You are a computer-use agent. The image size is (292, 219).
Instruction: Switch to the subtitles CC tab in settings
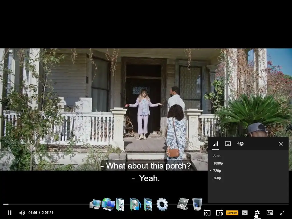[228, 144]
